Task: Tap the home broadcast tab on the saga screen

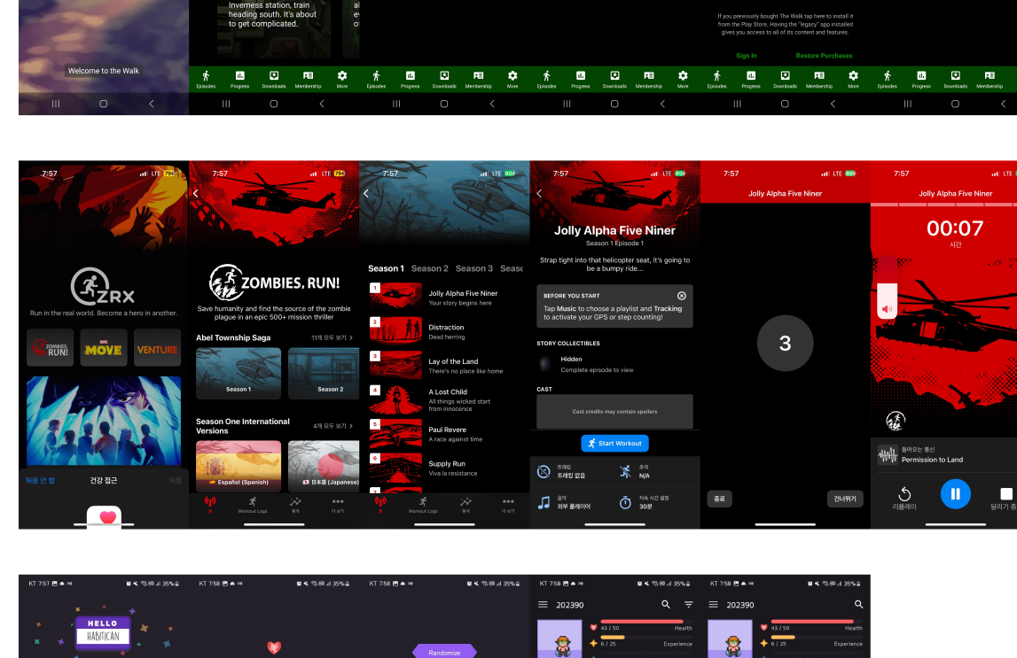Action: [210, 505]
